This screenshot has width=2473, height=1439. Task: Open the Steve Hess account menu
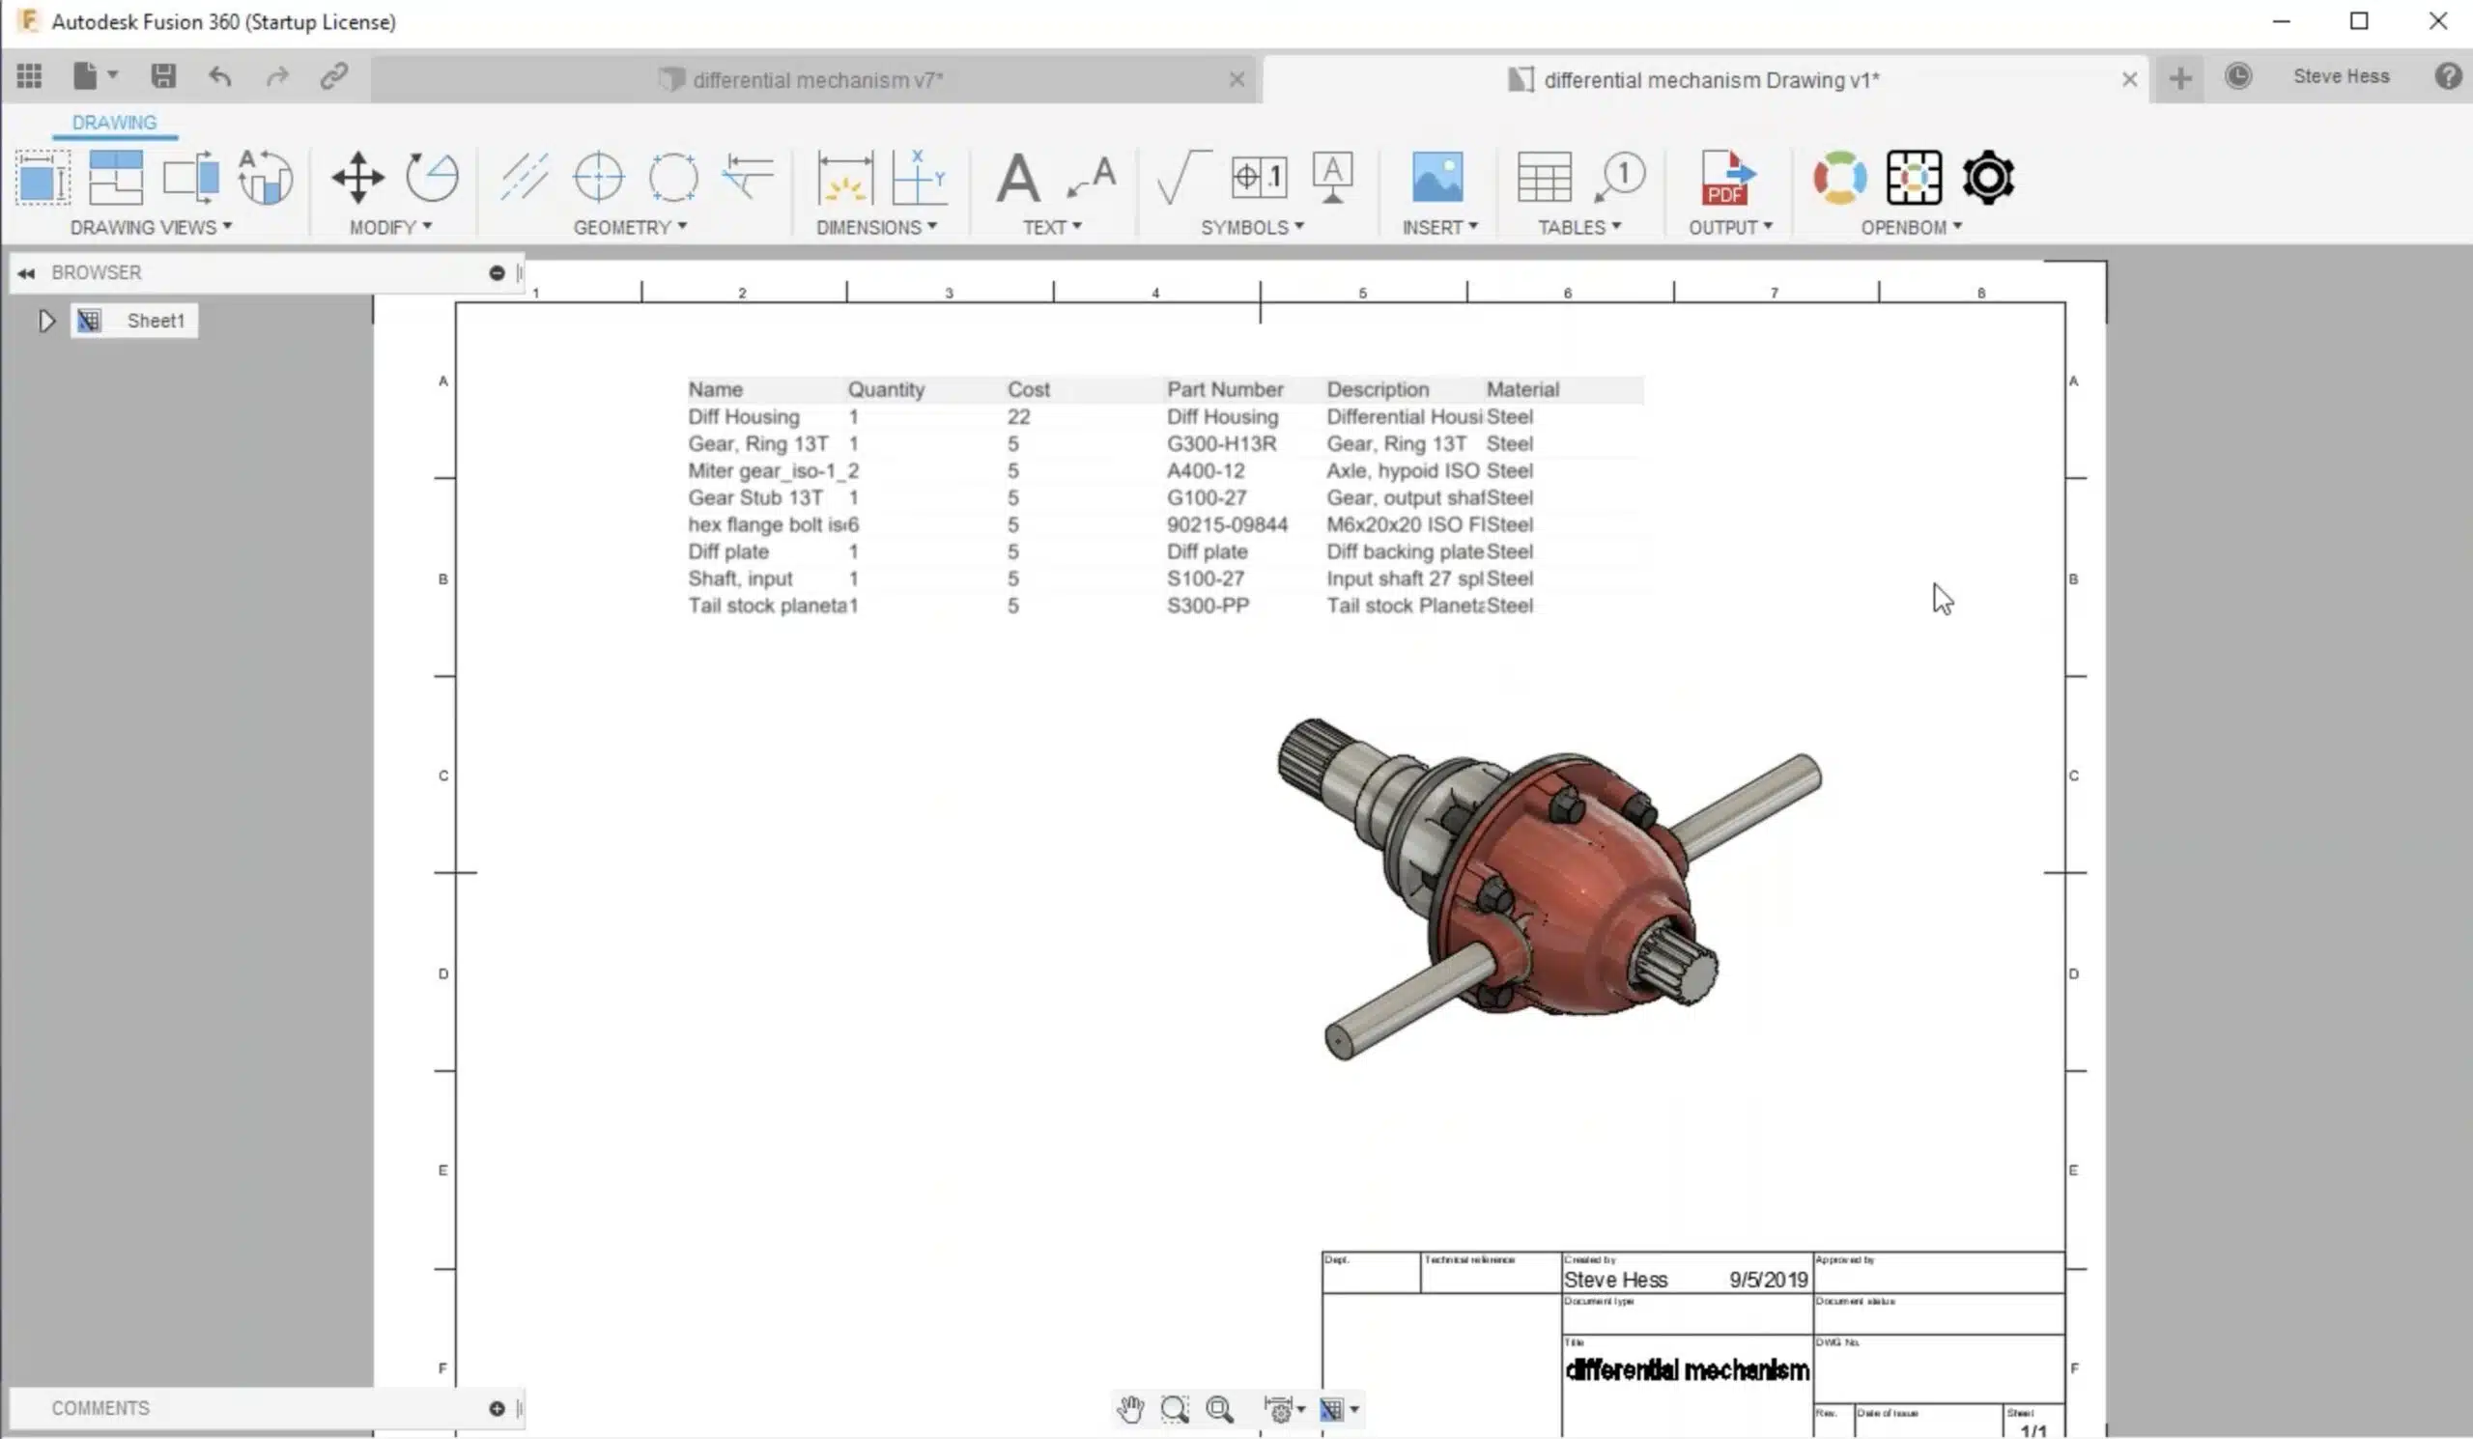2341,76
